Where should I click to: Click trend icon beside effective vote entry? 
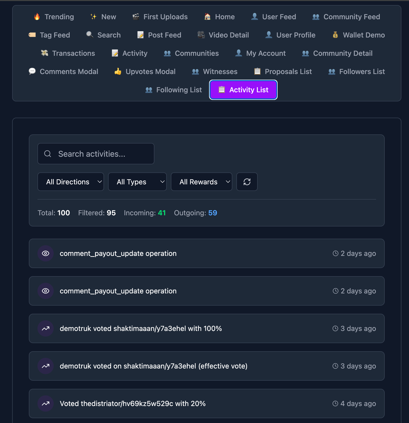point(46,366)
